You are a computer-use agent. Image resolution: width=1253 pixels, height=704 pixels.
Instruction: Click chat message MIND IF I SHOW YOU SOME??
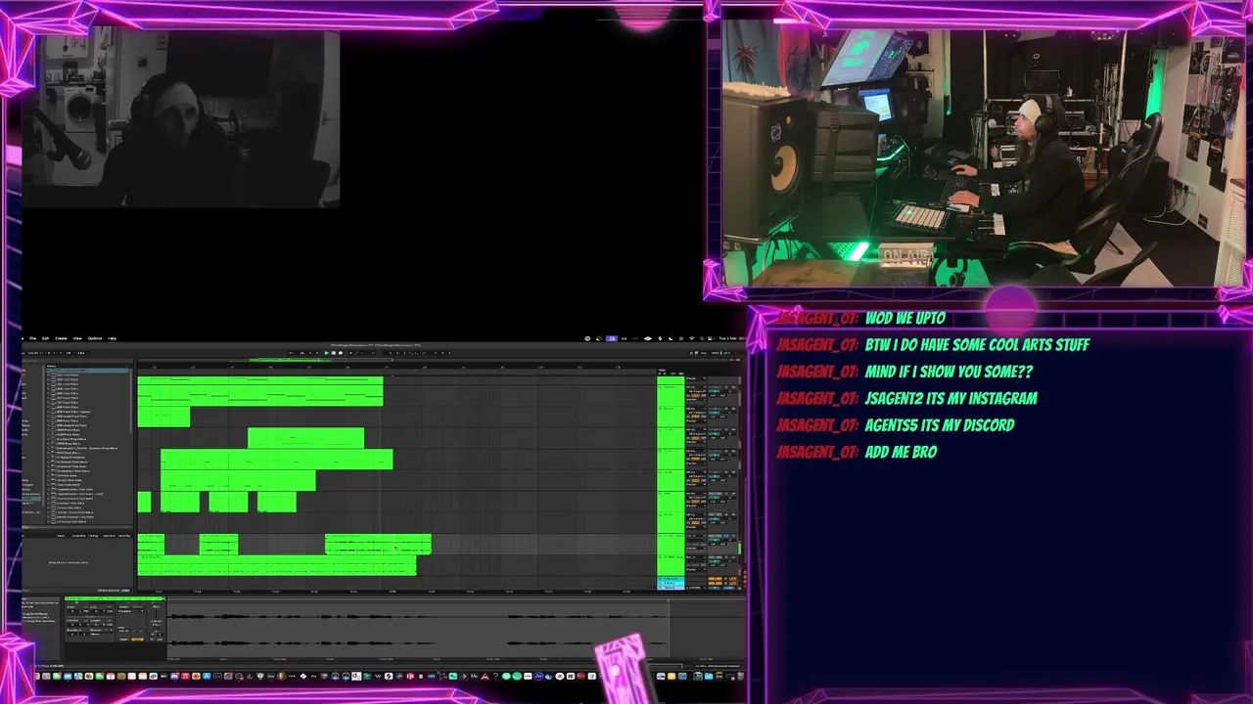pos(949,372)
